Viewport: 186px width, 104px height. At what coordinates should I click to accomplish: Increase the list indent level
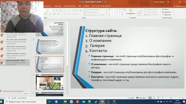click(x=77, y=10)
